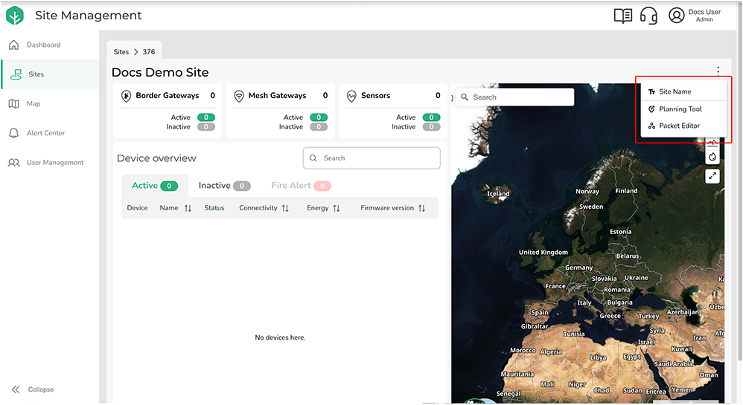Open the Alert Center bell icon

14,134
